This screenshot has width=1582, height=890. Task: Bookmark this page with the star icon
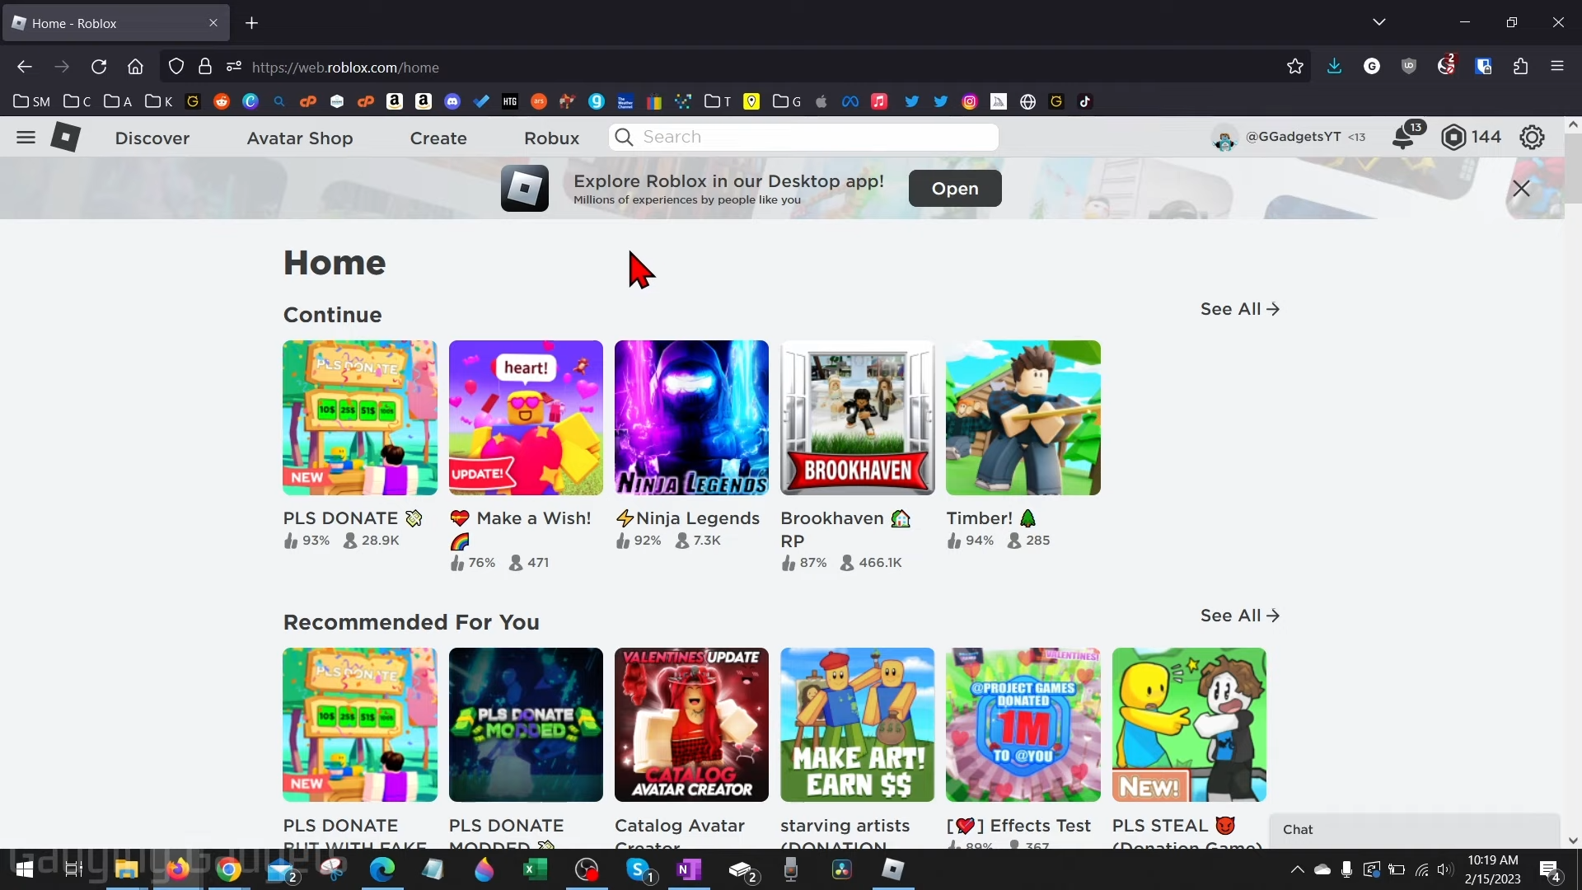coord(1294,67)
